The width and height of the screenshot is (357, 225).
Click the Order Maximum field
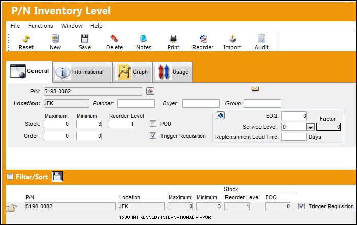pyautogui.click(x=56, y=136)
